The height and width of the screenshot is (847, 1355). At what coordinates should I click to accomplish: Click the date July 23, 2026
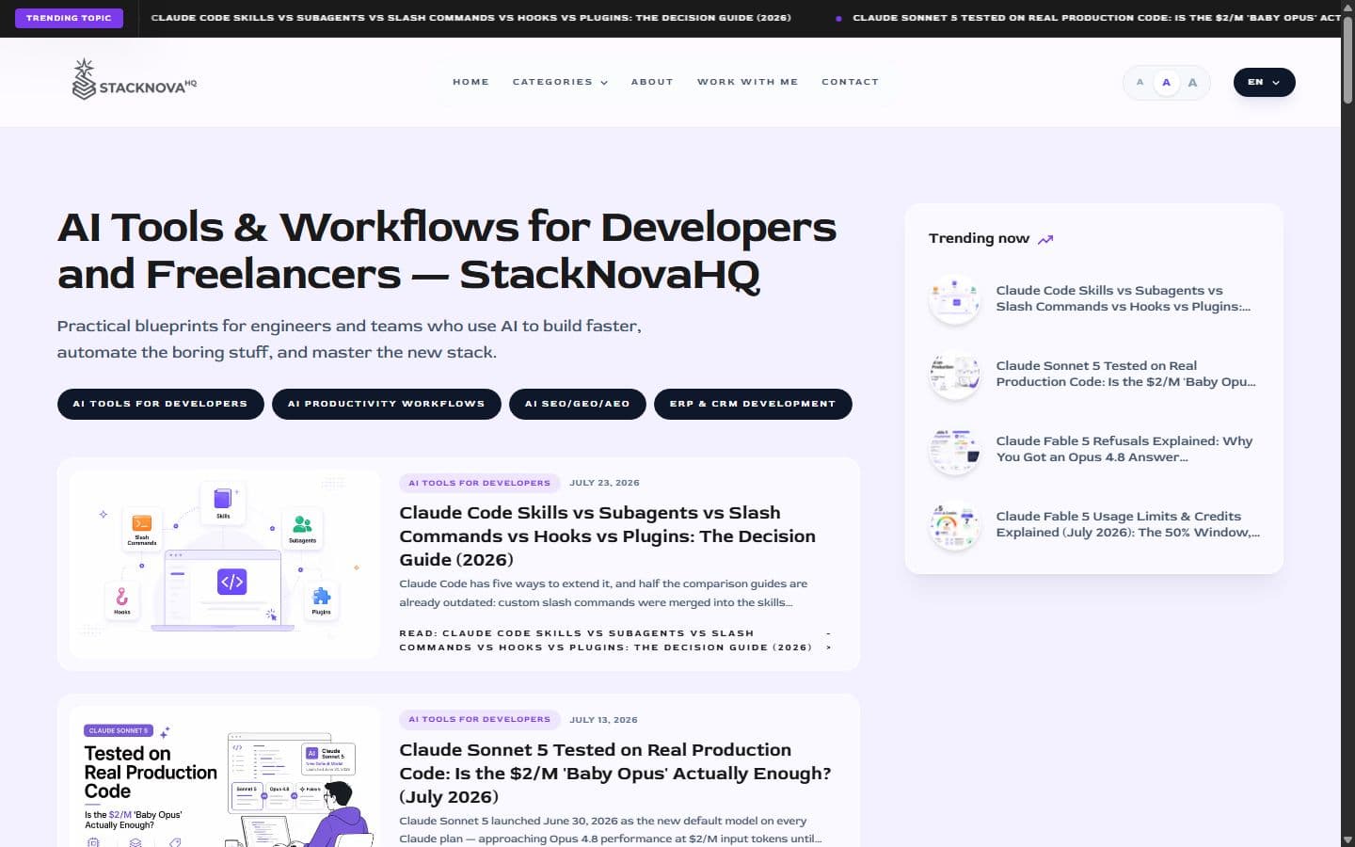point(604,483)
